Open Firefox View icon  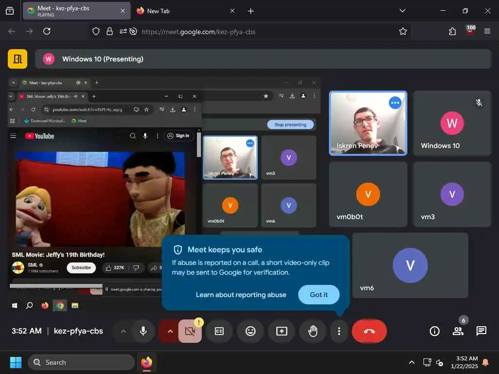pyautogui.click(x=10, y=11)
